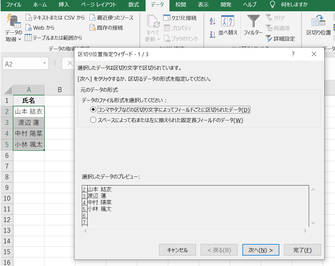Click the キャンセル button in wizard
Screen dimensions: 335x266
tap(177, 250)
